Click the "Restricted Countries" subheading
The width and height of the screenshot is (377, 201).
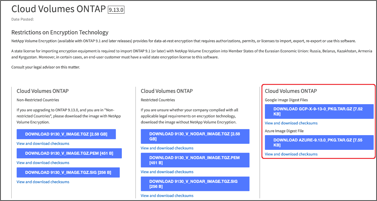158,100
